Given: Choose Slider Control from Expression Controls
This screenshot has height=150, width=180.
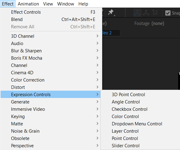Looking at the screenshot, I should [x=126, y=146].
